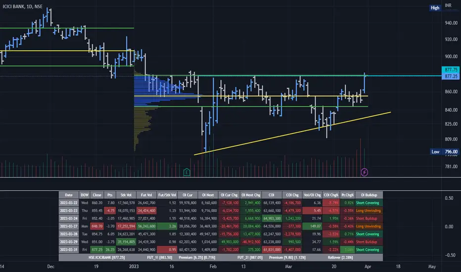Select the Date column header

(68, 195)
